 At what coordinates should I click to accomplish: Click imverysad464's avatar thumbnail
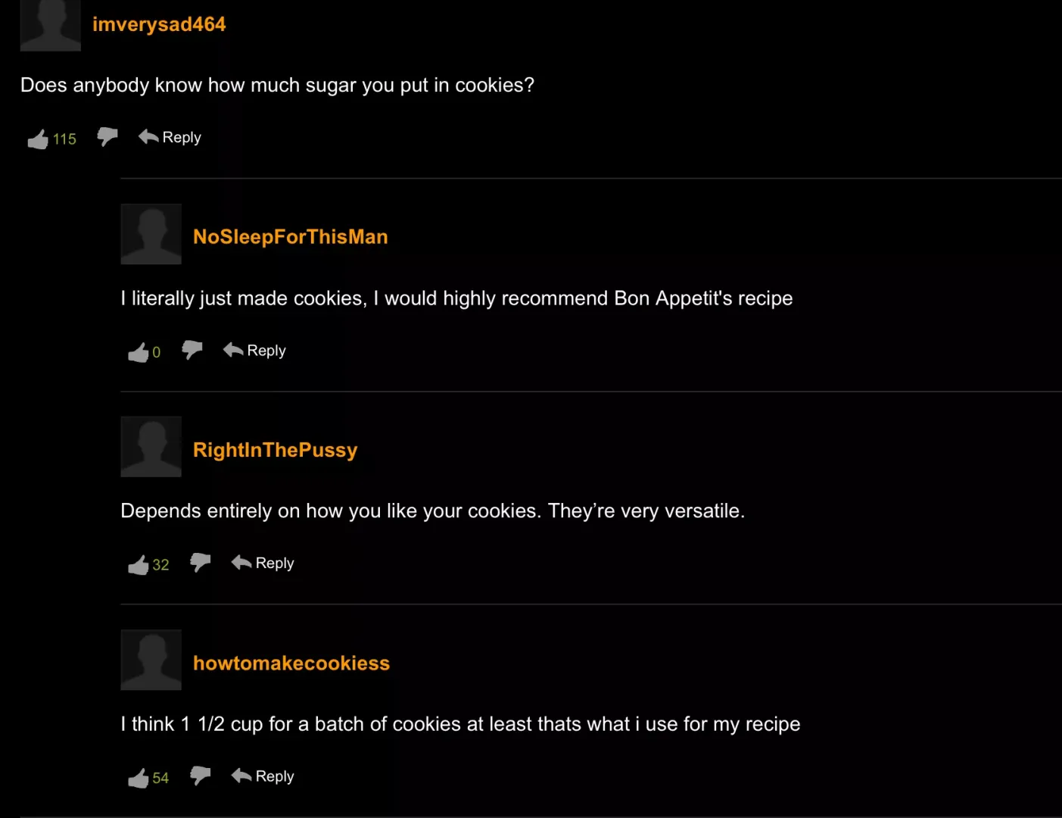click(50, 25)
